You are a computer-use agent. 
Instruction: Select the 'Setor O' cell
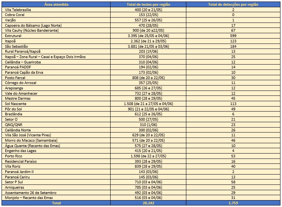(x=56, y=120)
